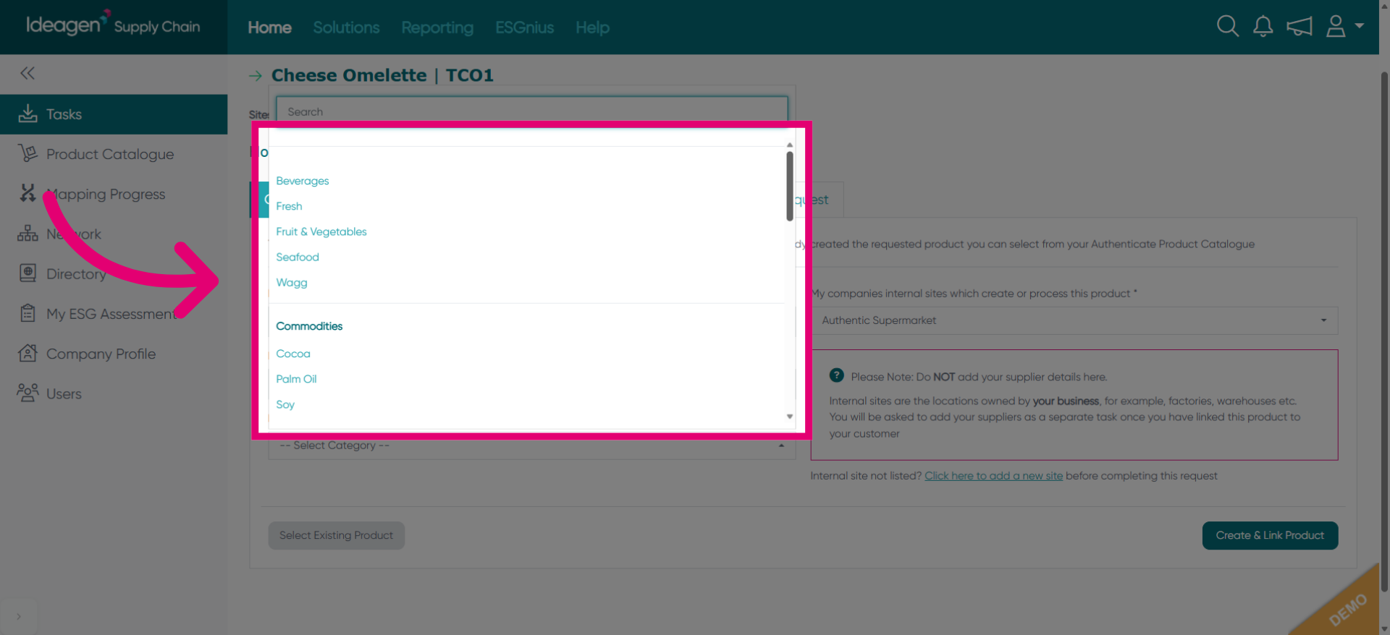Click Create & Link Product button
This screenshot has width=1390, height=635.
point(1270,535)
